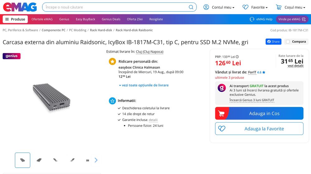Image resolution: width=311 pixels, height=174 pixels.
Task: Focus the search input field
Action: click(x=116, y=7)
